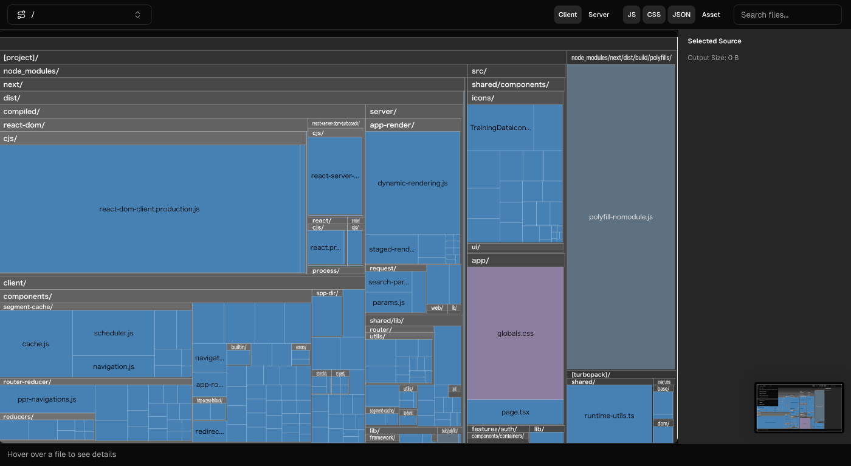The image size is (851, 466).
Task: Click the react-server-... file block
Action: (x=336, y=176)
